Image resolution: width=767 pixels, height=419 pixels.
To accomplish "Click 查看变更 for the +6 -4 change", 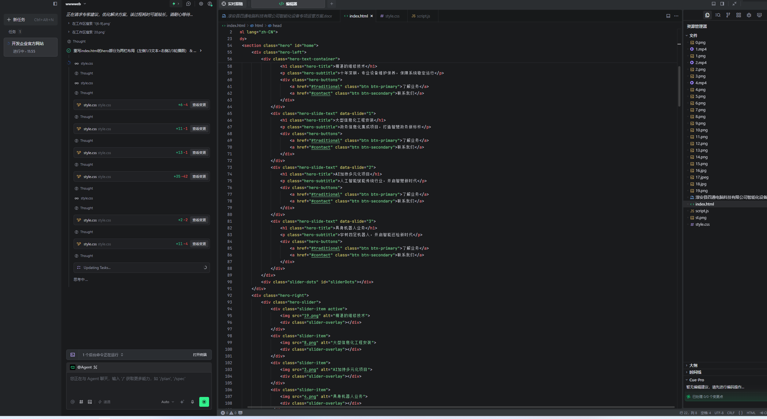I will click(x=199, y=105).
